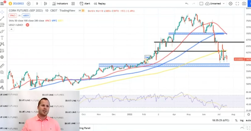Click the SMAs 50 100 200 legend
This screenshot has width=251, height=131.
(x=26, y=21)
